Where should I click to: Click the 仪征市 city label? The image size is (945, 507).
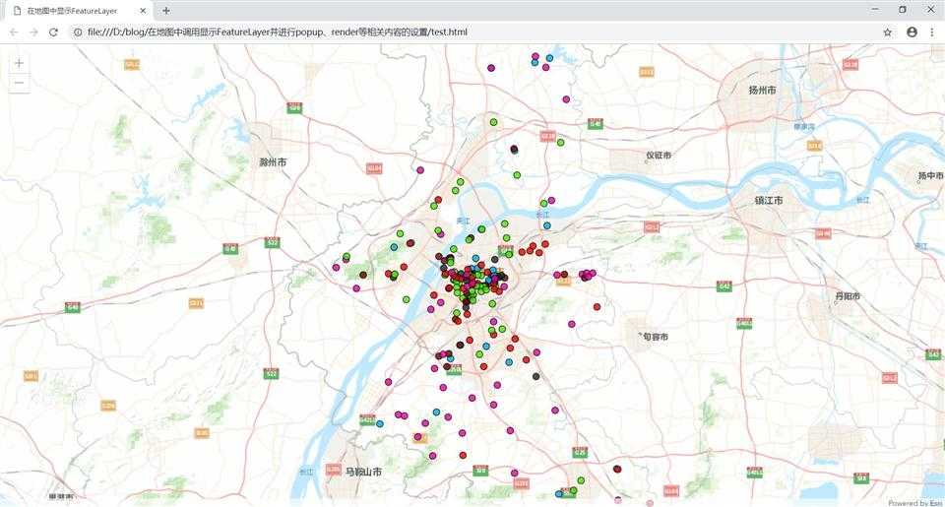click(x=659, y=155)
